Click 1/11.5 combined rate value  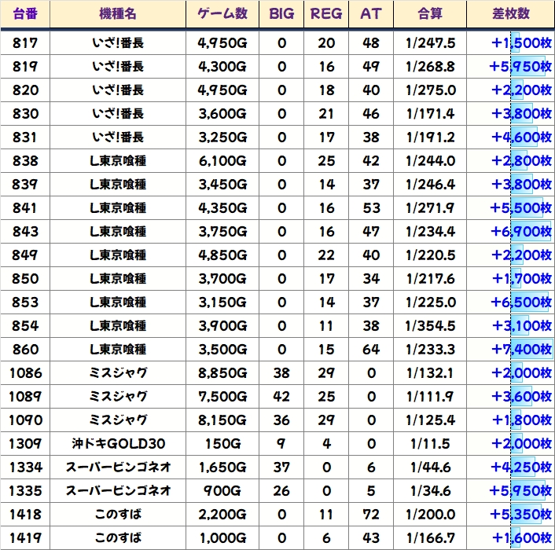click(430, 444)
